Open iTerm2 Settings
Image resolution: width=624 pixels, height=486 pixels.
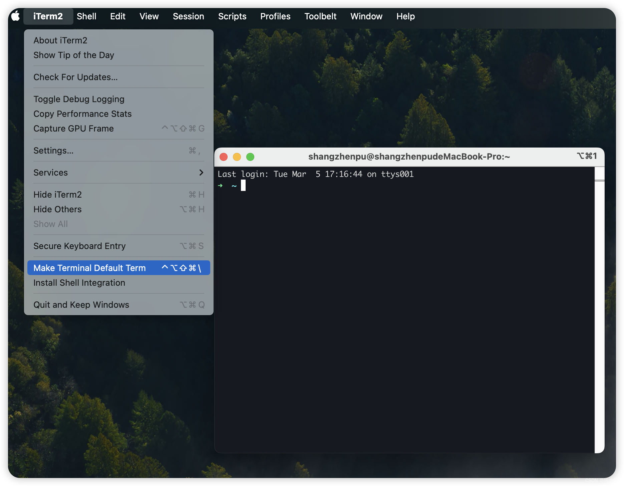tap(53, 151)
